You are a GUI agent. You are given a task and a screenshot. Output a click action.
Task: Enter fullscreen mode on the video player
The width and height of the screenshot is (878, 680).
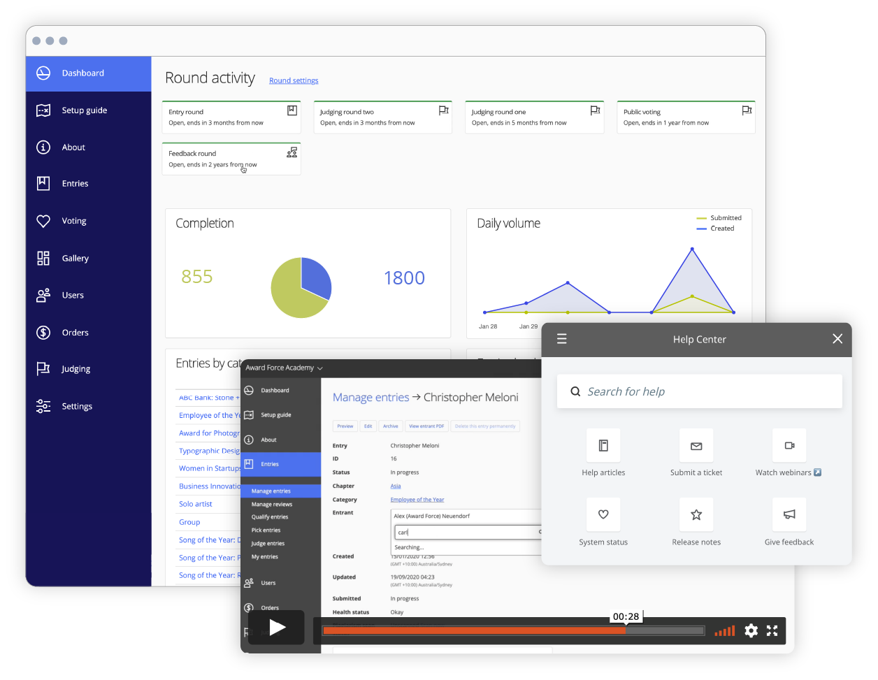[x=772, y=630]
